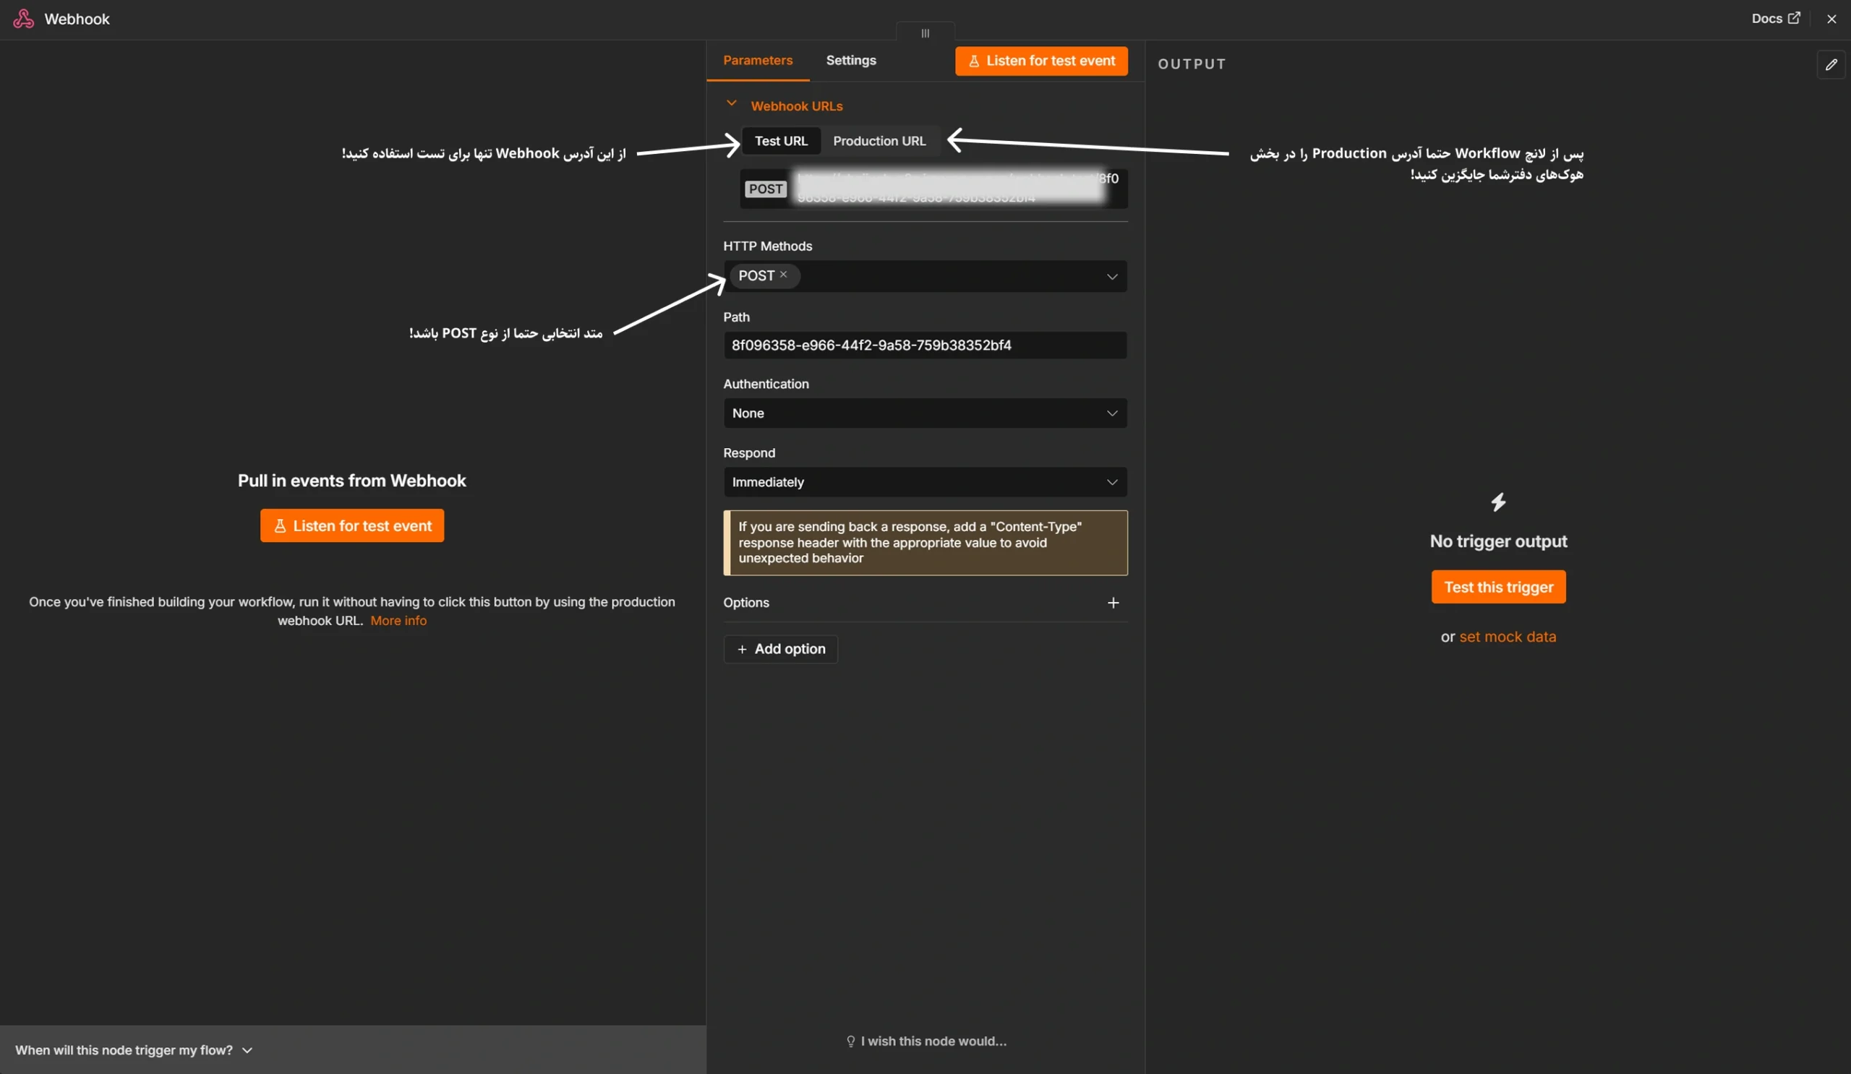The image size is (1851, 1074).
Task: Collapse the Webhook URLs section
Action: coord(731,104)
